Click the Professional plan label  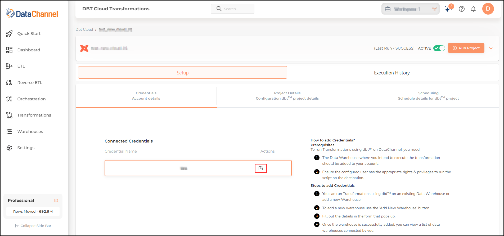[21, 201]
